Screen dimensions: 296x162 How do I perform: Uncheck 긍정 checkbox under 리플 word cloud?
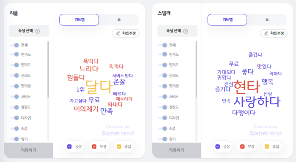[x=69, y=146]
